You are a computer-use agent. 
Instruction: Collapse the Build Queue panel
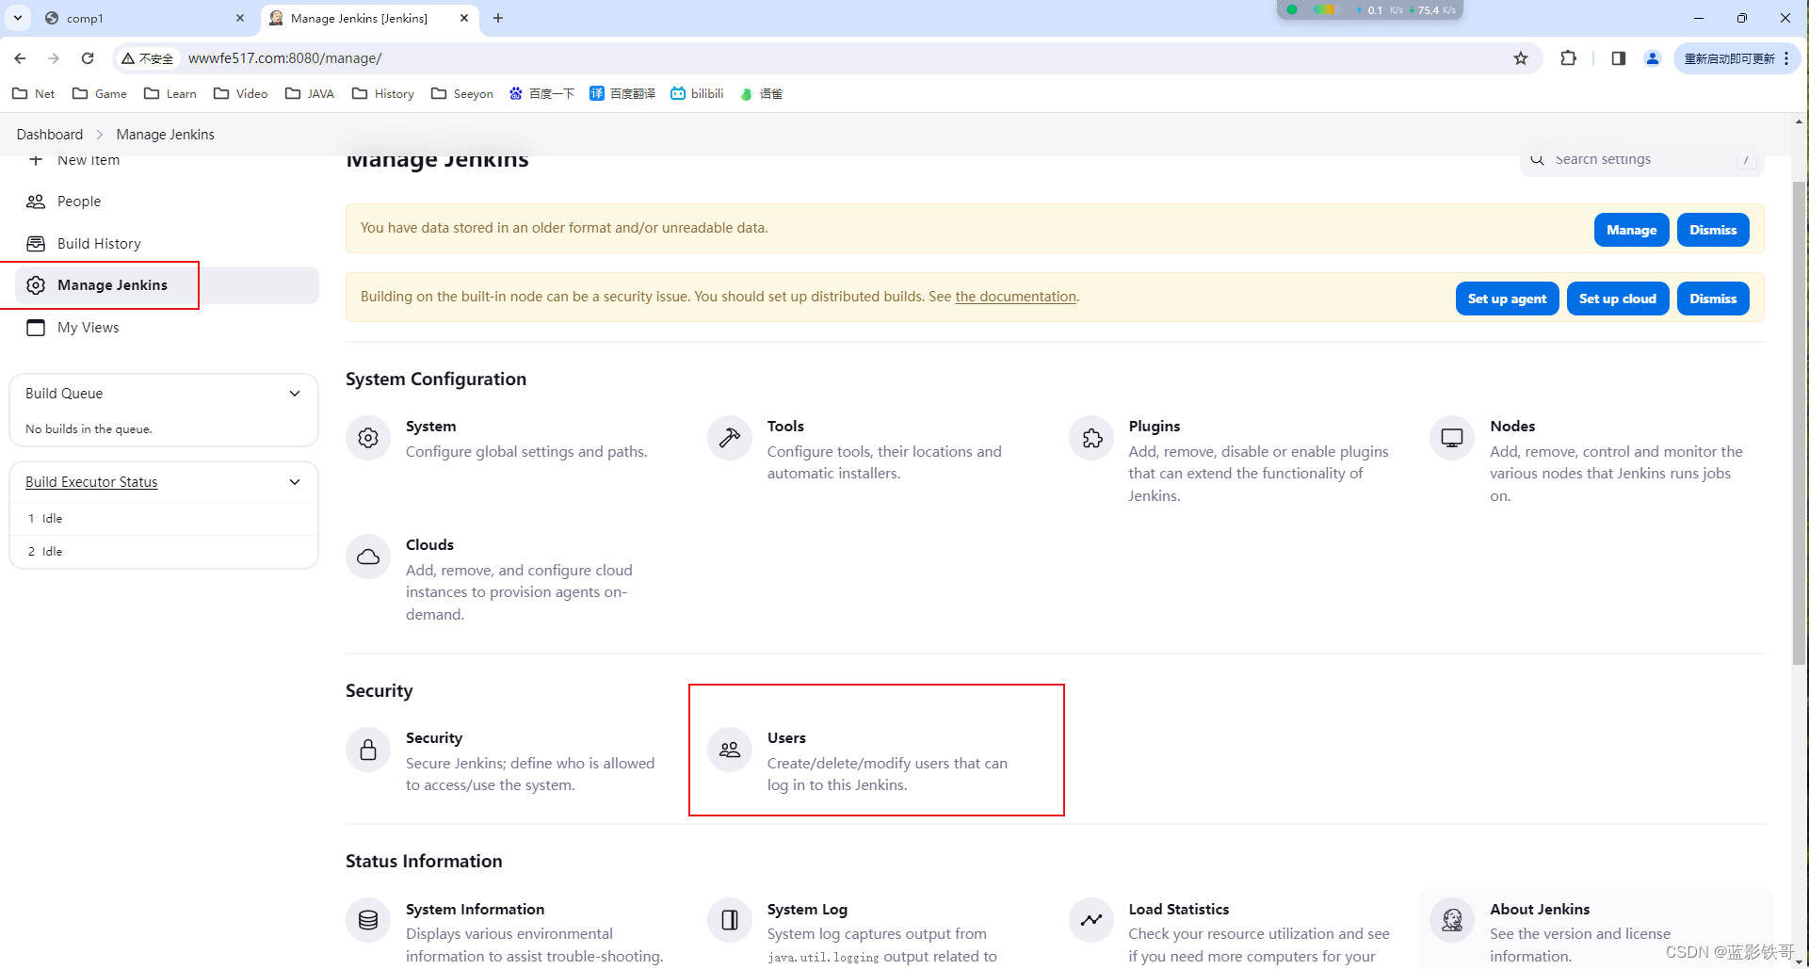pos(295,394)
